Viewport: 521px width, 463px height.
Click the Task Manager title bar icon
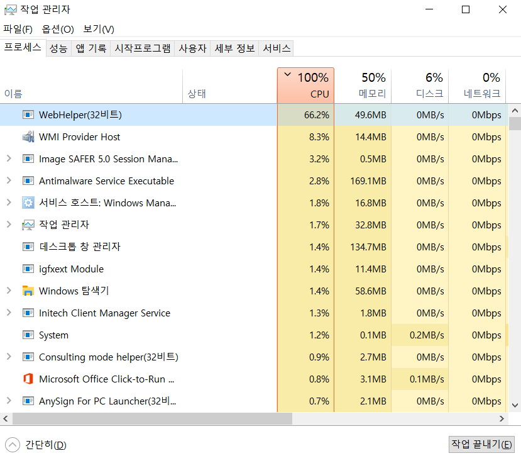10,9
